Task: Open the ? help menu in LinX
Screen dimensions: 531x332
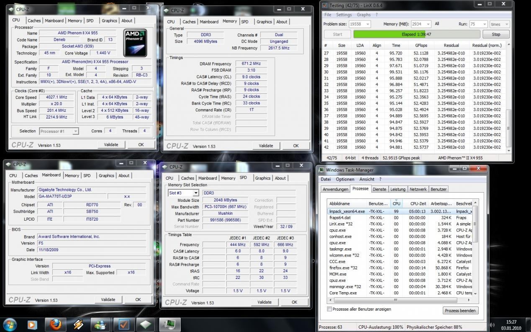Action: point(377,15)
